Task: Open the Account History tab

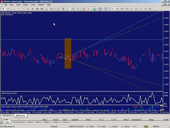Action: [19, 122]
